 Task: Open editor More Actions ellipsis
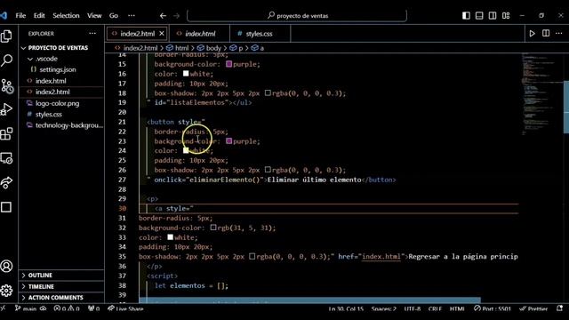click(x=559, y=34)
